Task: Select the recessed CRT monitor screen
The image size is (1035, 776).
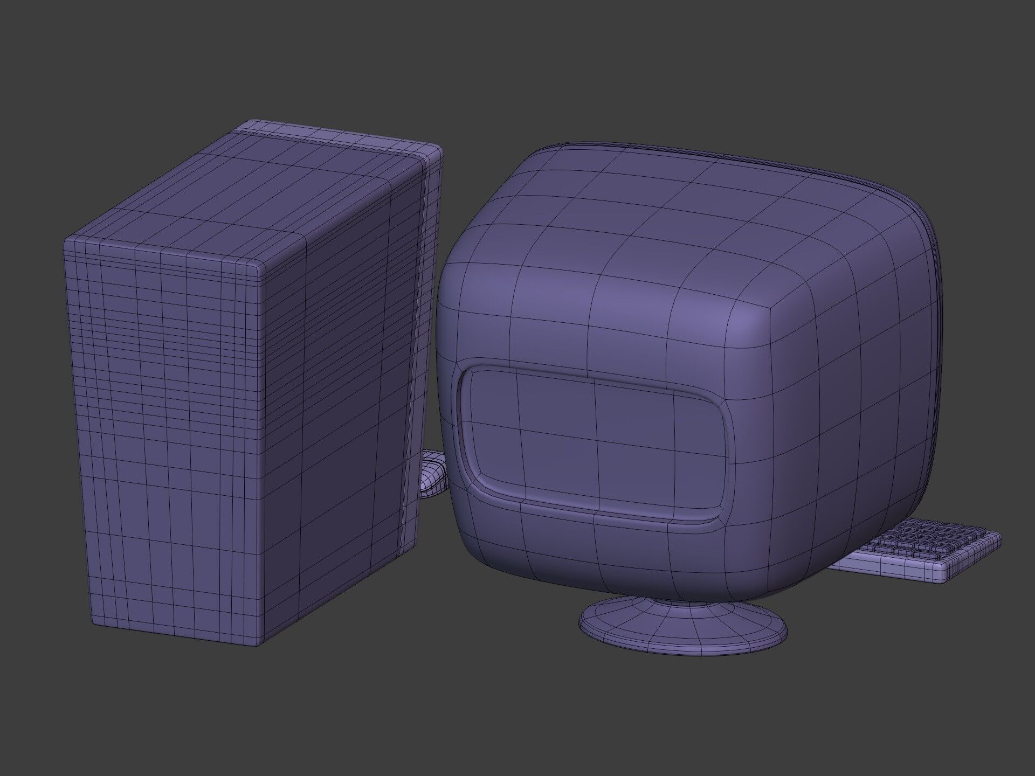Action: click(x=595, y=445)
